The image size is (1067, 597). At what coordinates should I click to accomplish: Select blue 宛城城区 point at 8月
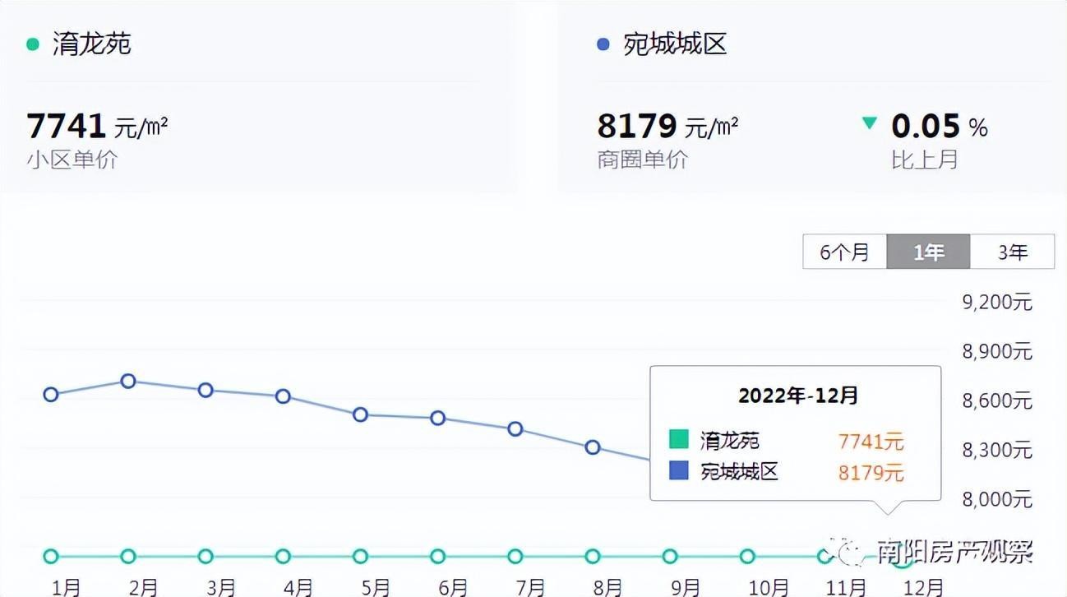pyautogui.click(x=593, y=447)
